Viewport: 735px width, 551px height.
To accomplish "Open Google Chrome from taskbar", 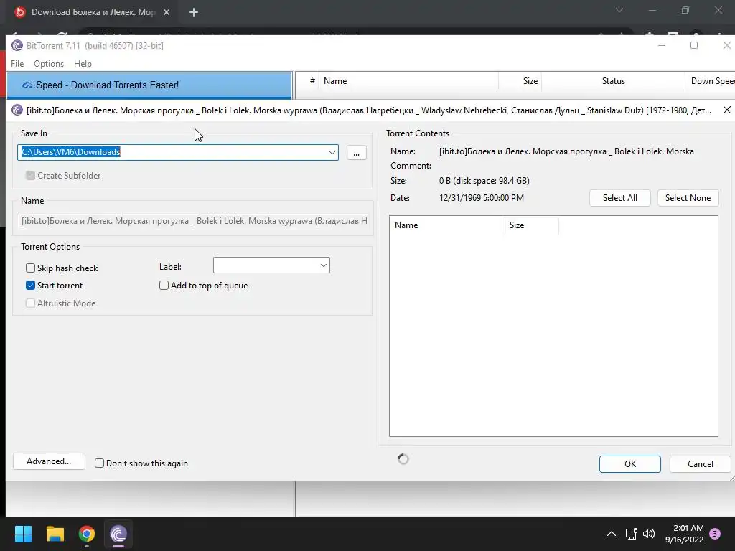I will pos(87,534).
